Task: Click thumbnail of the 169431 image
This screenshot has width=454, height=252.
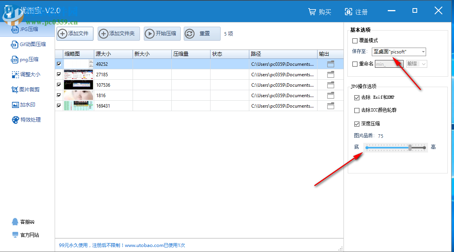Action: pyautogui.click(x=78, y=106)
